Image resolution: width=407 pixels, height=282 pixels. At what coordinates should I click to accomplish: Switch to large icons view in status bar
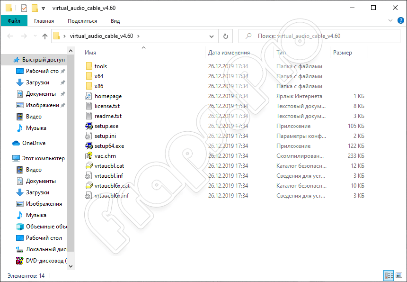[x=398, y=275]
